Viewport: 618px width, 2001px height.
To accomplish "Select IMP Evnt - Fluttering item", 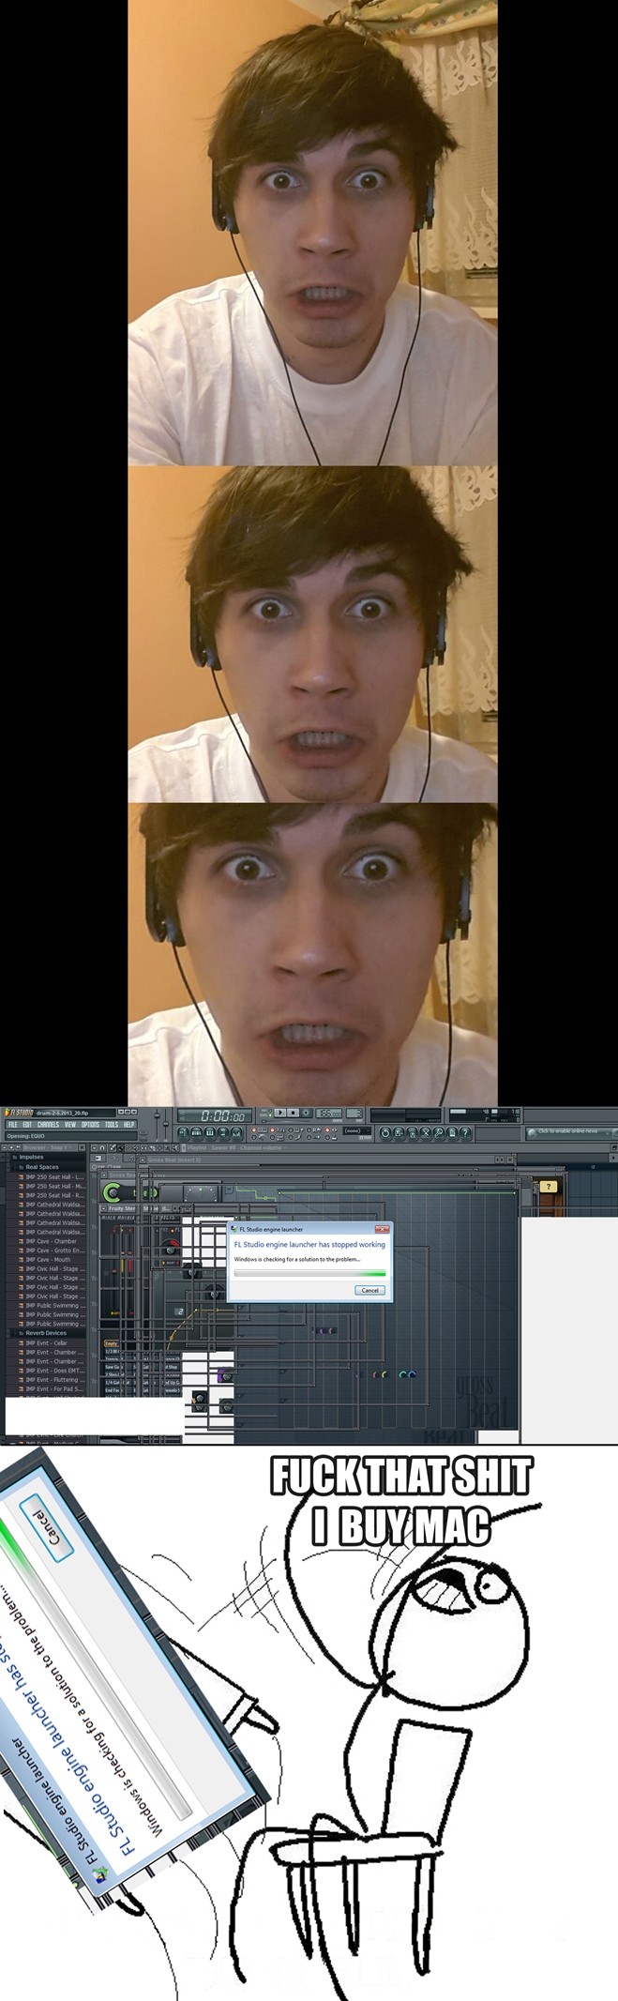I will point(53,1379).
